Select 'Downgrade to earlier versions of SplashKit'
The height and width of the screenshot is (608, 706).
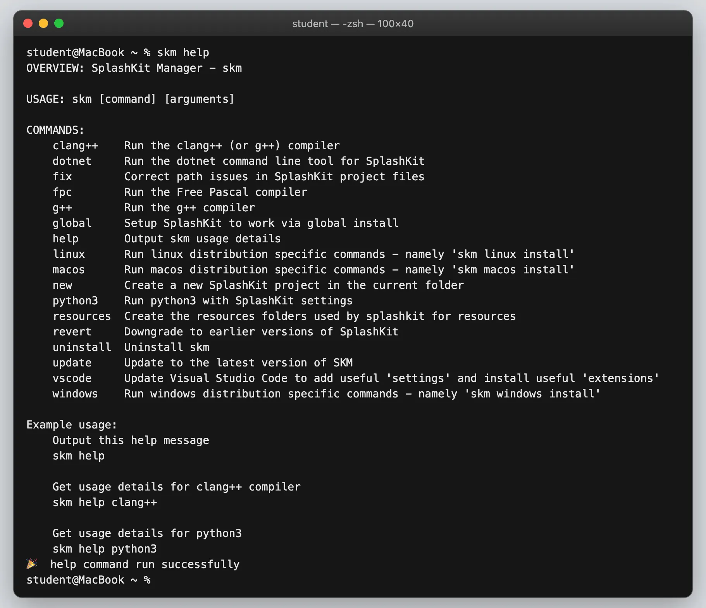pyautogui.click(x=262, y=332)
